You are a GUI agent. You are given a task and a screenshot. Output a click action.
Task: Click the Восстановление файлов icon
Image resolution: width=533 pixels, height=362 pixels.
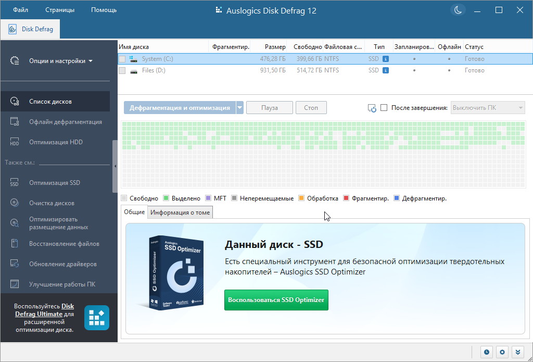click(x=15, y=244)
